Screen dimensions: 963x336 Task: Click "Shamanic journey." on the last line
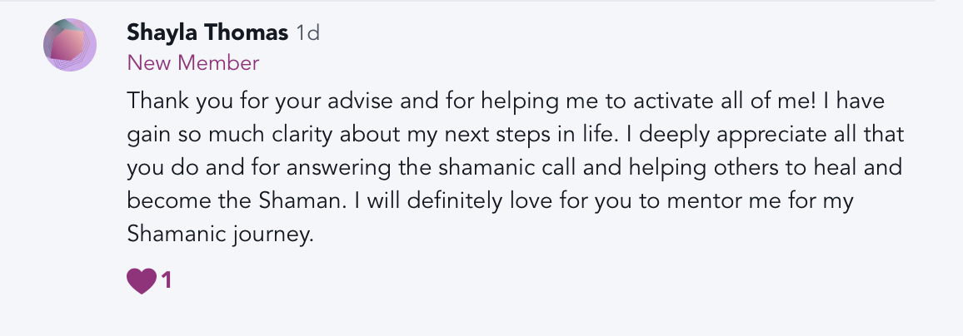click(220, 235)
